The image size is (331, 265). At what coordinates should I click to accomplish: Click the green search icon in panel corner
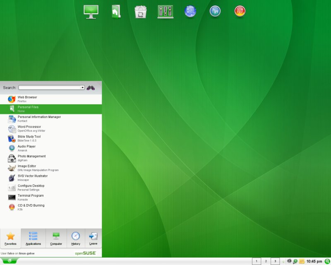[x=327, y=261]
